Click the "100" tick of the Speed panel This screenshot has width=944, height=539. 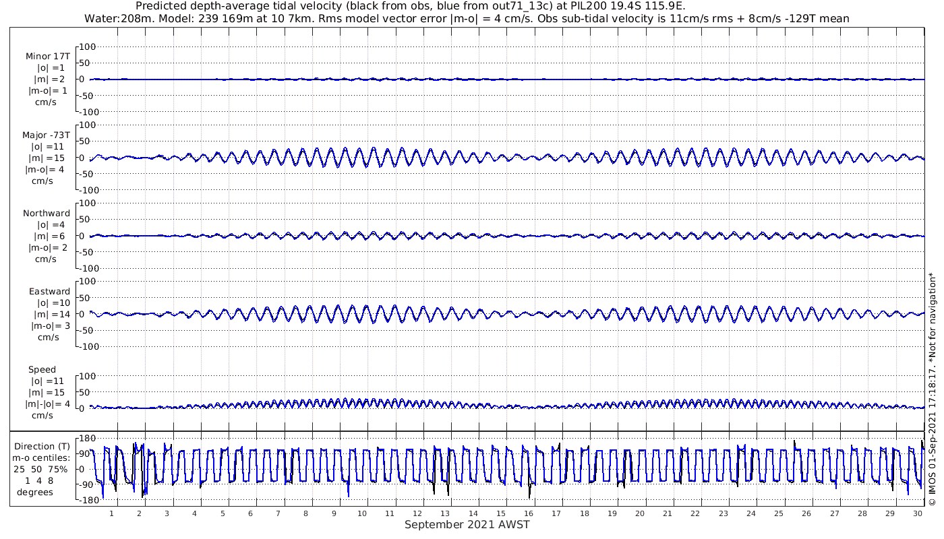pyautogui.click(x=89, y=376)
